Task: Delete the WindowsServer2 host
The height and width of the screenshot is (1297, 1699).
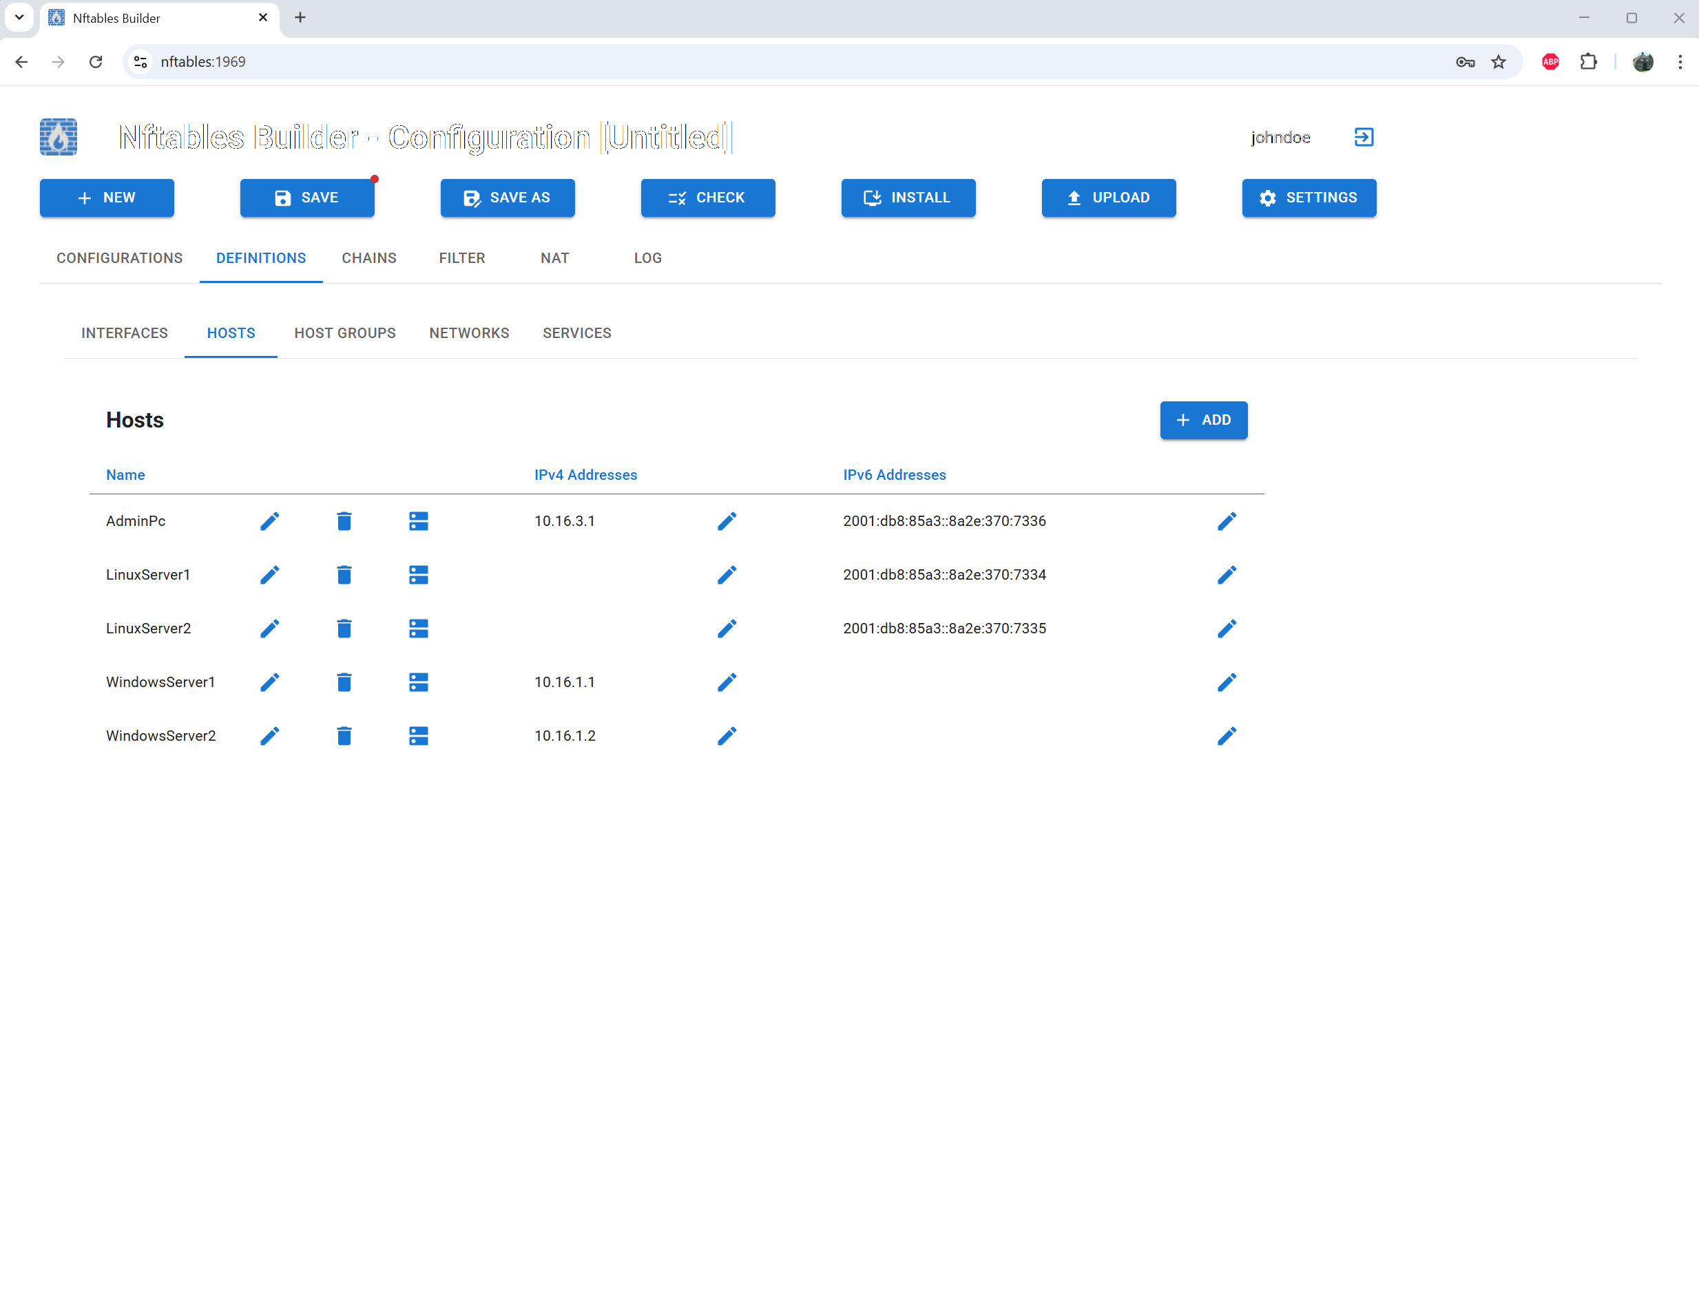Action: click(x=344, y=736)
